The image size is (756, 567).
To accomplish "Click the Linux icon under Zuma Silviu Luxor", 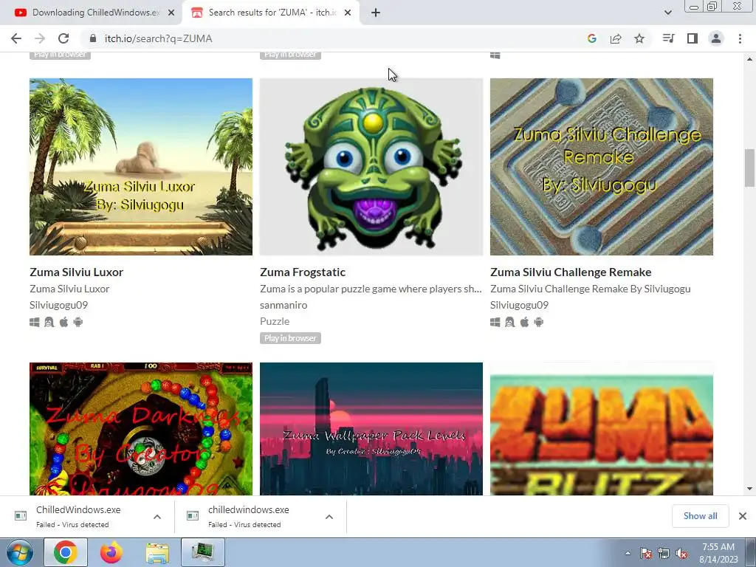I will tap(49, 322).
